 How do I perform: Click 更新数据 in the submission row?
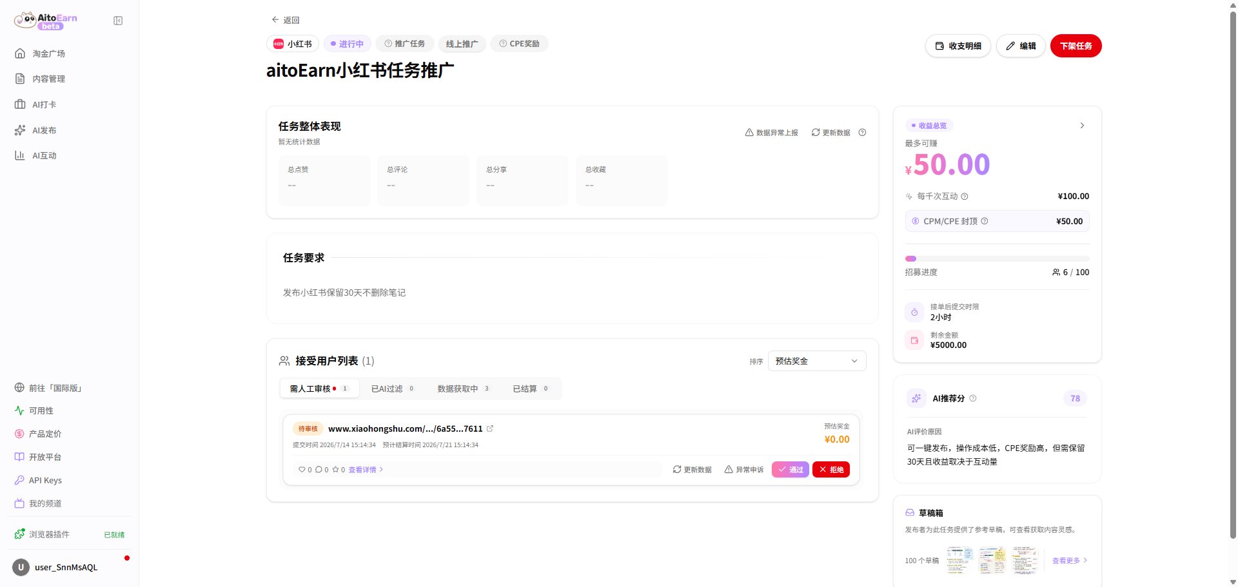coord(692,470)
